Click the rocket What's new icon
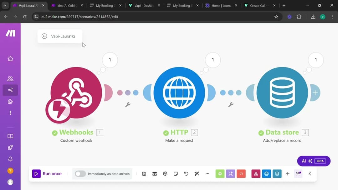The height and width of the screenshot is (190, 338). [x=10, y=147]
